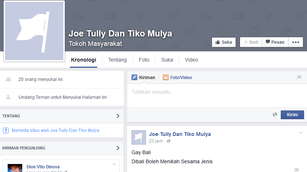
Task: Open Dion Vito Dinova profile link
Action: (x=43, y=167)
